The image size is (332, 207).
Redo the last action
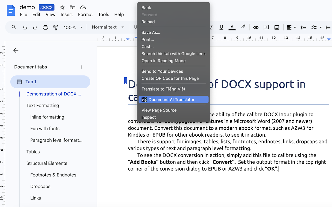(x=35, y=27)
